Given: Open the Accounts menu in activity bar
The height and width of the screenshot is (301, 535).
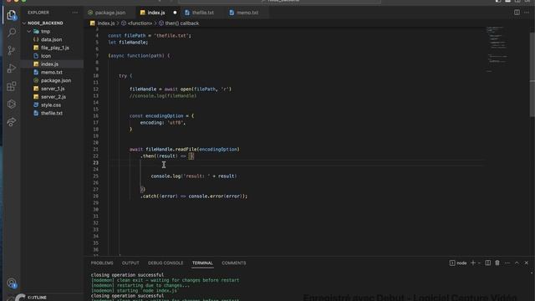Looking at the screenshot, I should click(12, 283).
